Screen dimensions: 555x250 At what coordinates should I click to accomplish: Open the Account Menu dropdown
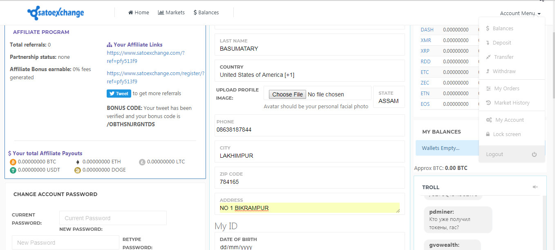click(x=520, y=13)
